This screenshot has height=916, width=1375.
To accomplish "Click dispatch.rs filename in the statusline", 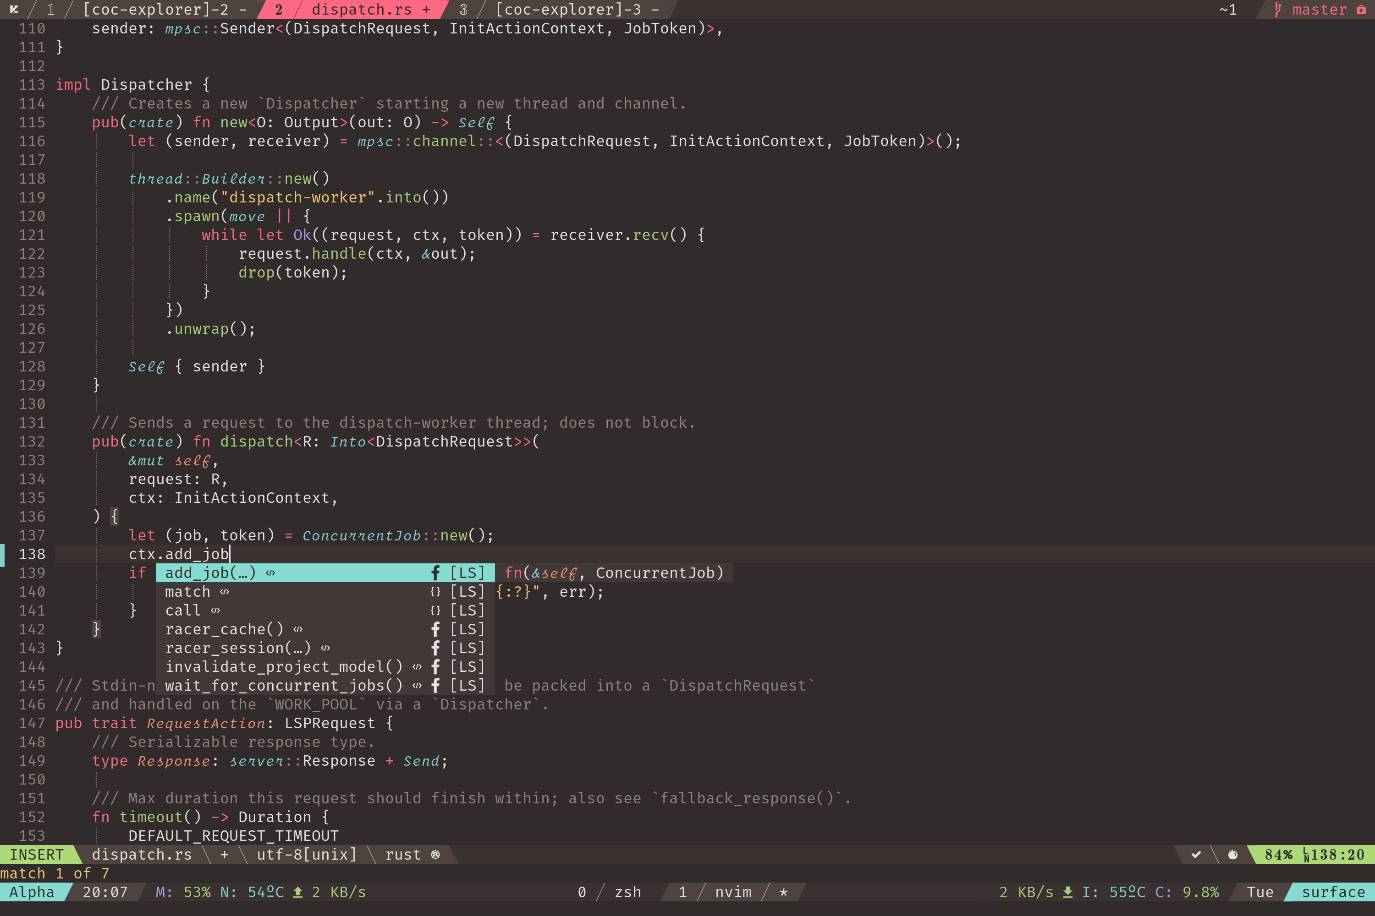I will coord(142,855).
